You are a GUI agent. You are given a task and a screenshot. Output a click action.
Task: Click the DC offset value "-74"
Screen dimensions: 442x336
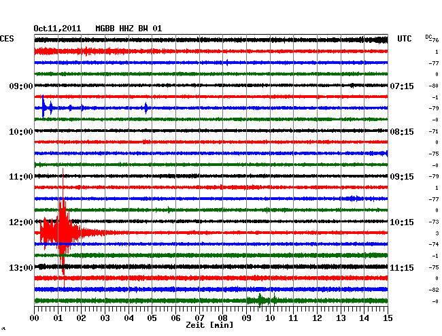[x=434, y=244]
